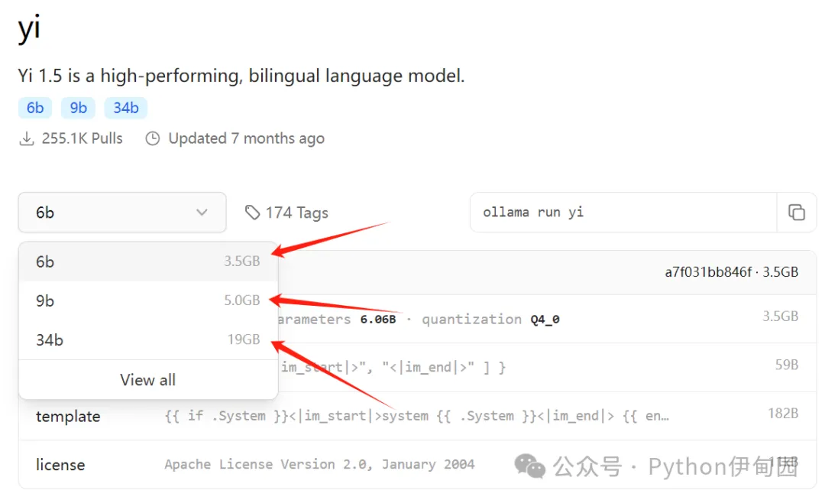Click Updated 7 months ago text
This screenshot has height=500, width=825.
pos(246,138)
